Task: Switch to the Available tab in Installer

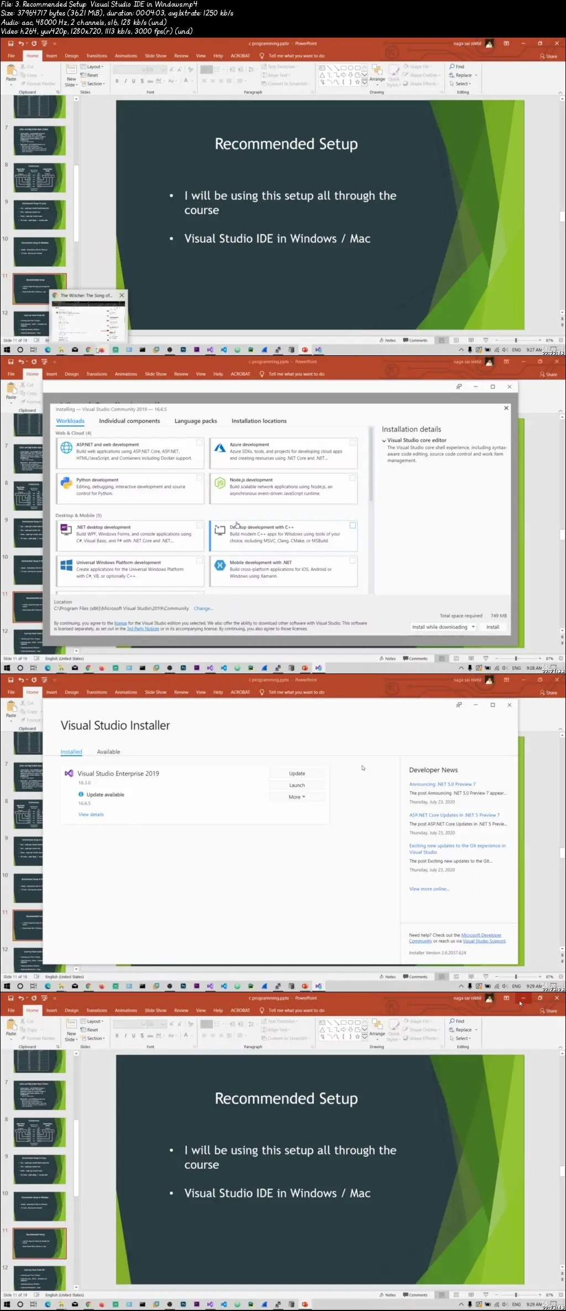Action: point(108,752)
